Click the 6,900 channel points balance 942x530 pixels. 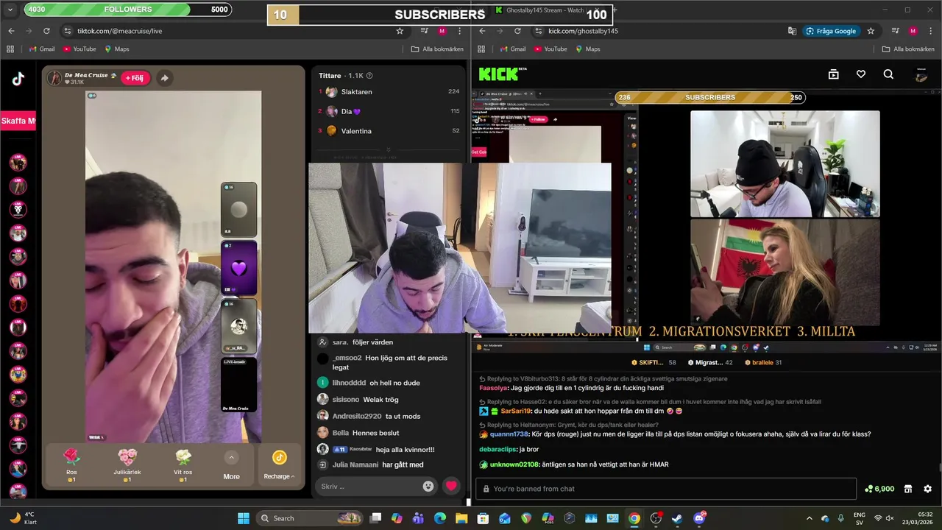(x=879, y=489)
